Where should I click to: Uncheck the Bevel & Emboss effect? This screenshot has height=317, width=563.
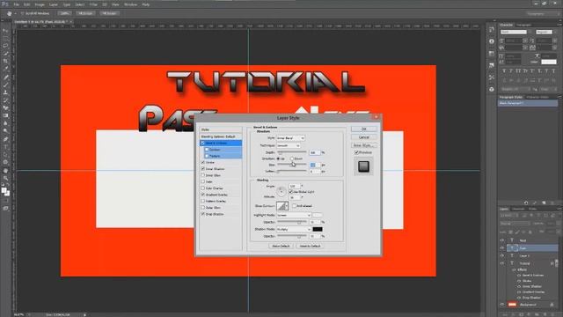point(203,143)
